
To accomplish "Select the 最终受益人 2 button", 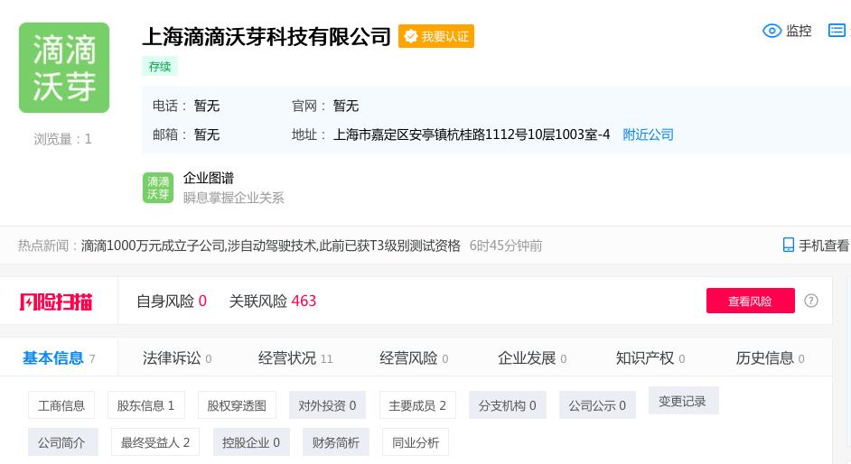I will click(155, 441).
